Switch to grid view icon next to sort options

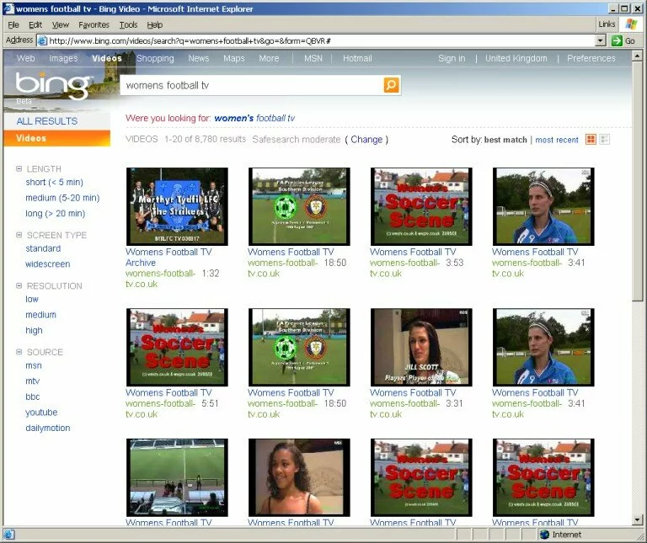point(591,140)
